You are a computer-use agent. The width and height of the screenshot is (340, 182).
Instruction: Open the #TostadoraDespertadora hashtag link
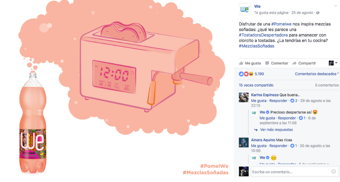[263, 35]
